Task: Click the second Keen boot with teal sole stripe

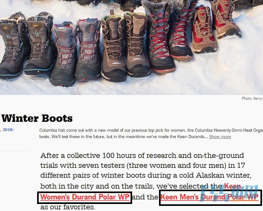Action: [x=40, y=43]
